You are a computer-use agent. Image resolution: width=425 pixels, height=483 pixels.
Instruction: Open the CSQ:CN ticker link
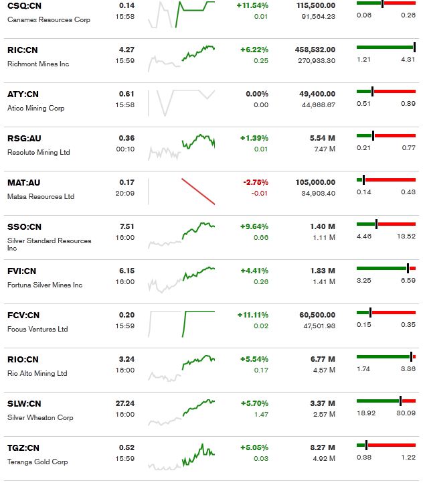coord(23,5)
